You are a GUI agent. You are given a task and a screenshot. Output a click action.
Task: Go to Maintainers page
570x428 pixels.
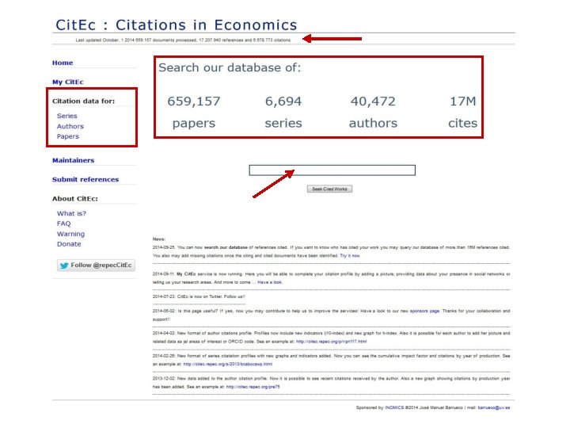(73, 160)
